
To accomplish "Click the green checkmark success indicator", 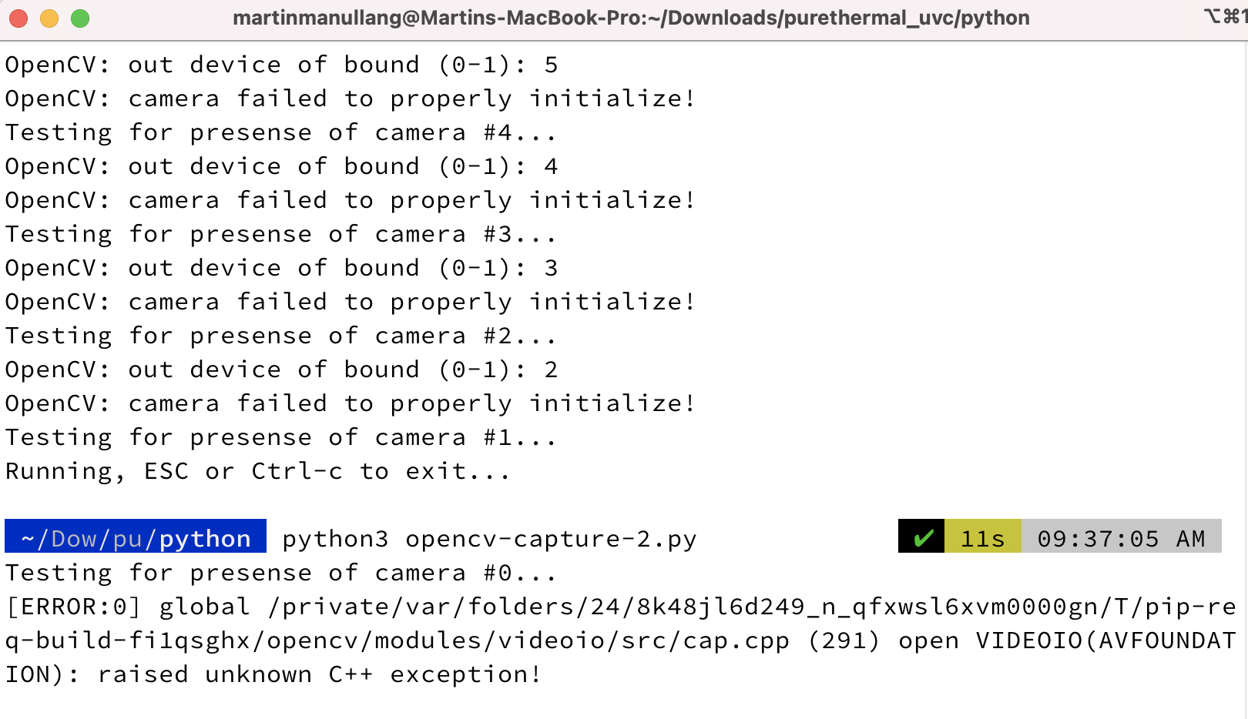I will pyautogui.click(x=924, y=538).
